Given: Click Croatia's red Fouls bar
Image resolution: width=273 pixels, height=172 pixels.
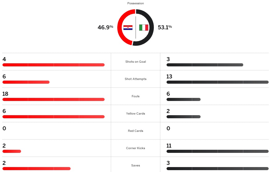Looking at the screenshot, I should (x=54, y=99).
